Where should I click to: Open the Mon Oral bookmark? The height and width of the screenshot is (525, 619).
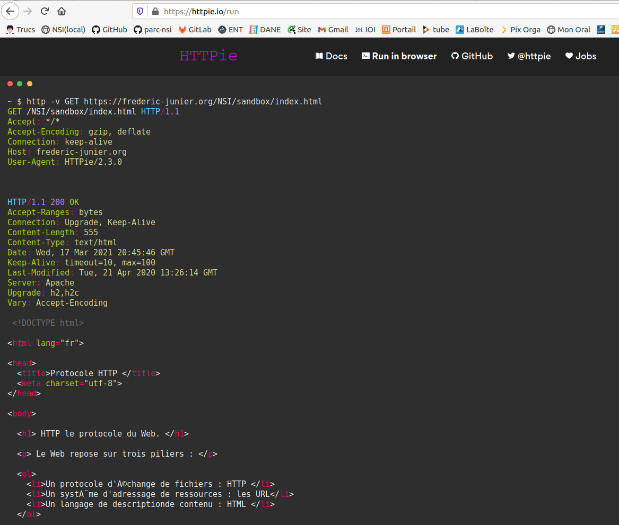(x=569, y=30)
